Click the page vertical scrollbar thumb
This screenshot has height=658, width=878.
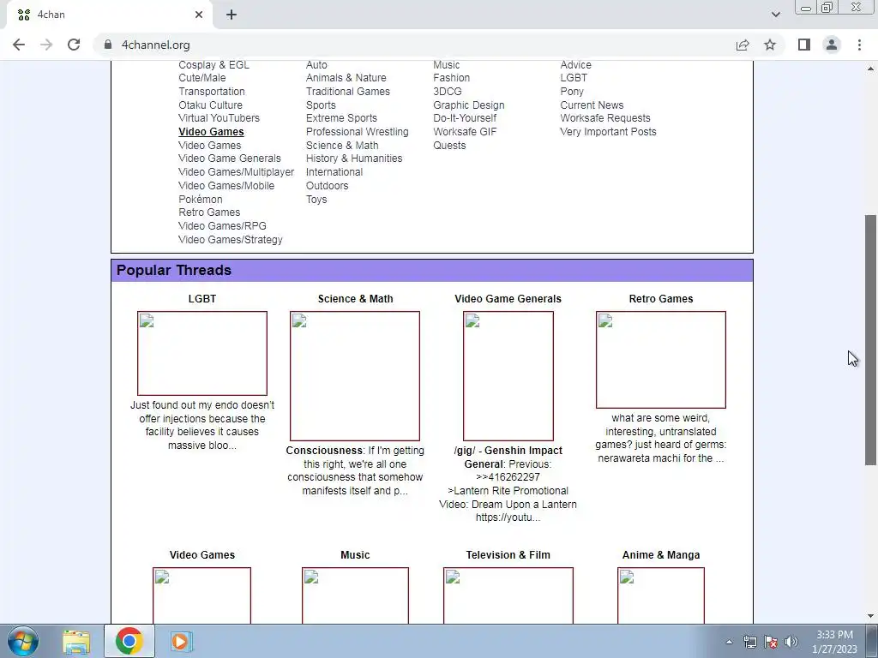[871, 339]
